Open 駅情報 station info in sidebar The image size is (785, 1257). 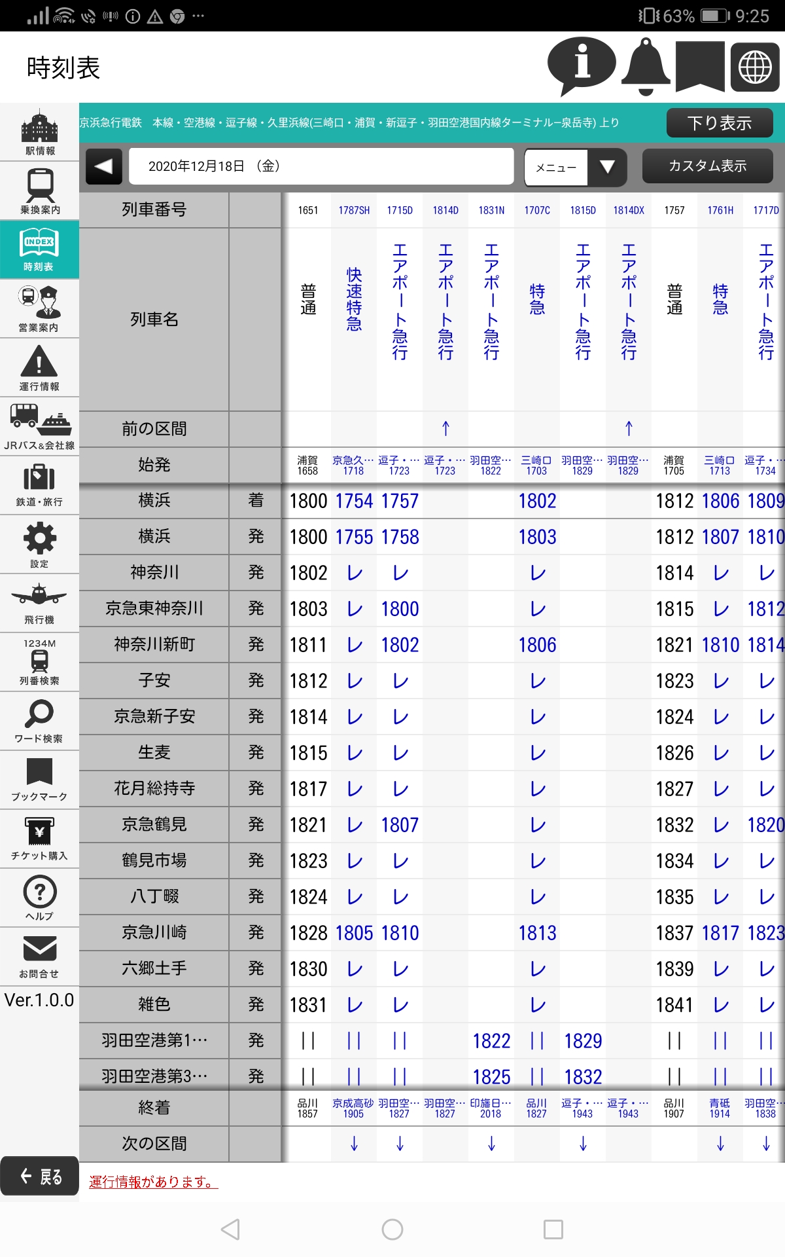[x=39, y=132]
